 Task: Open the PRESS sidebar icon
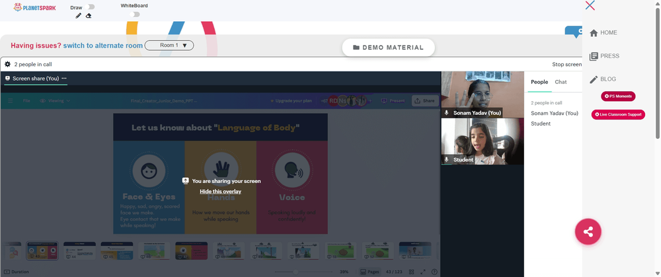pyautogui.click(x=594, y=56)
